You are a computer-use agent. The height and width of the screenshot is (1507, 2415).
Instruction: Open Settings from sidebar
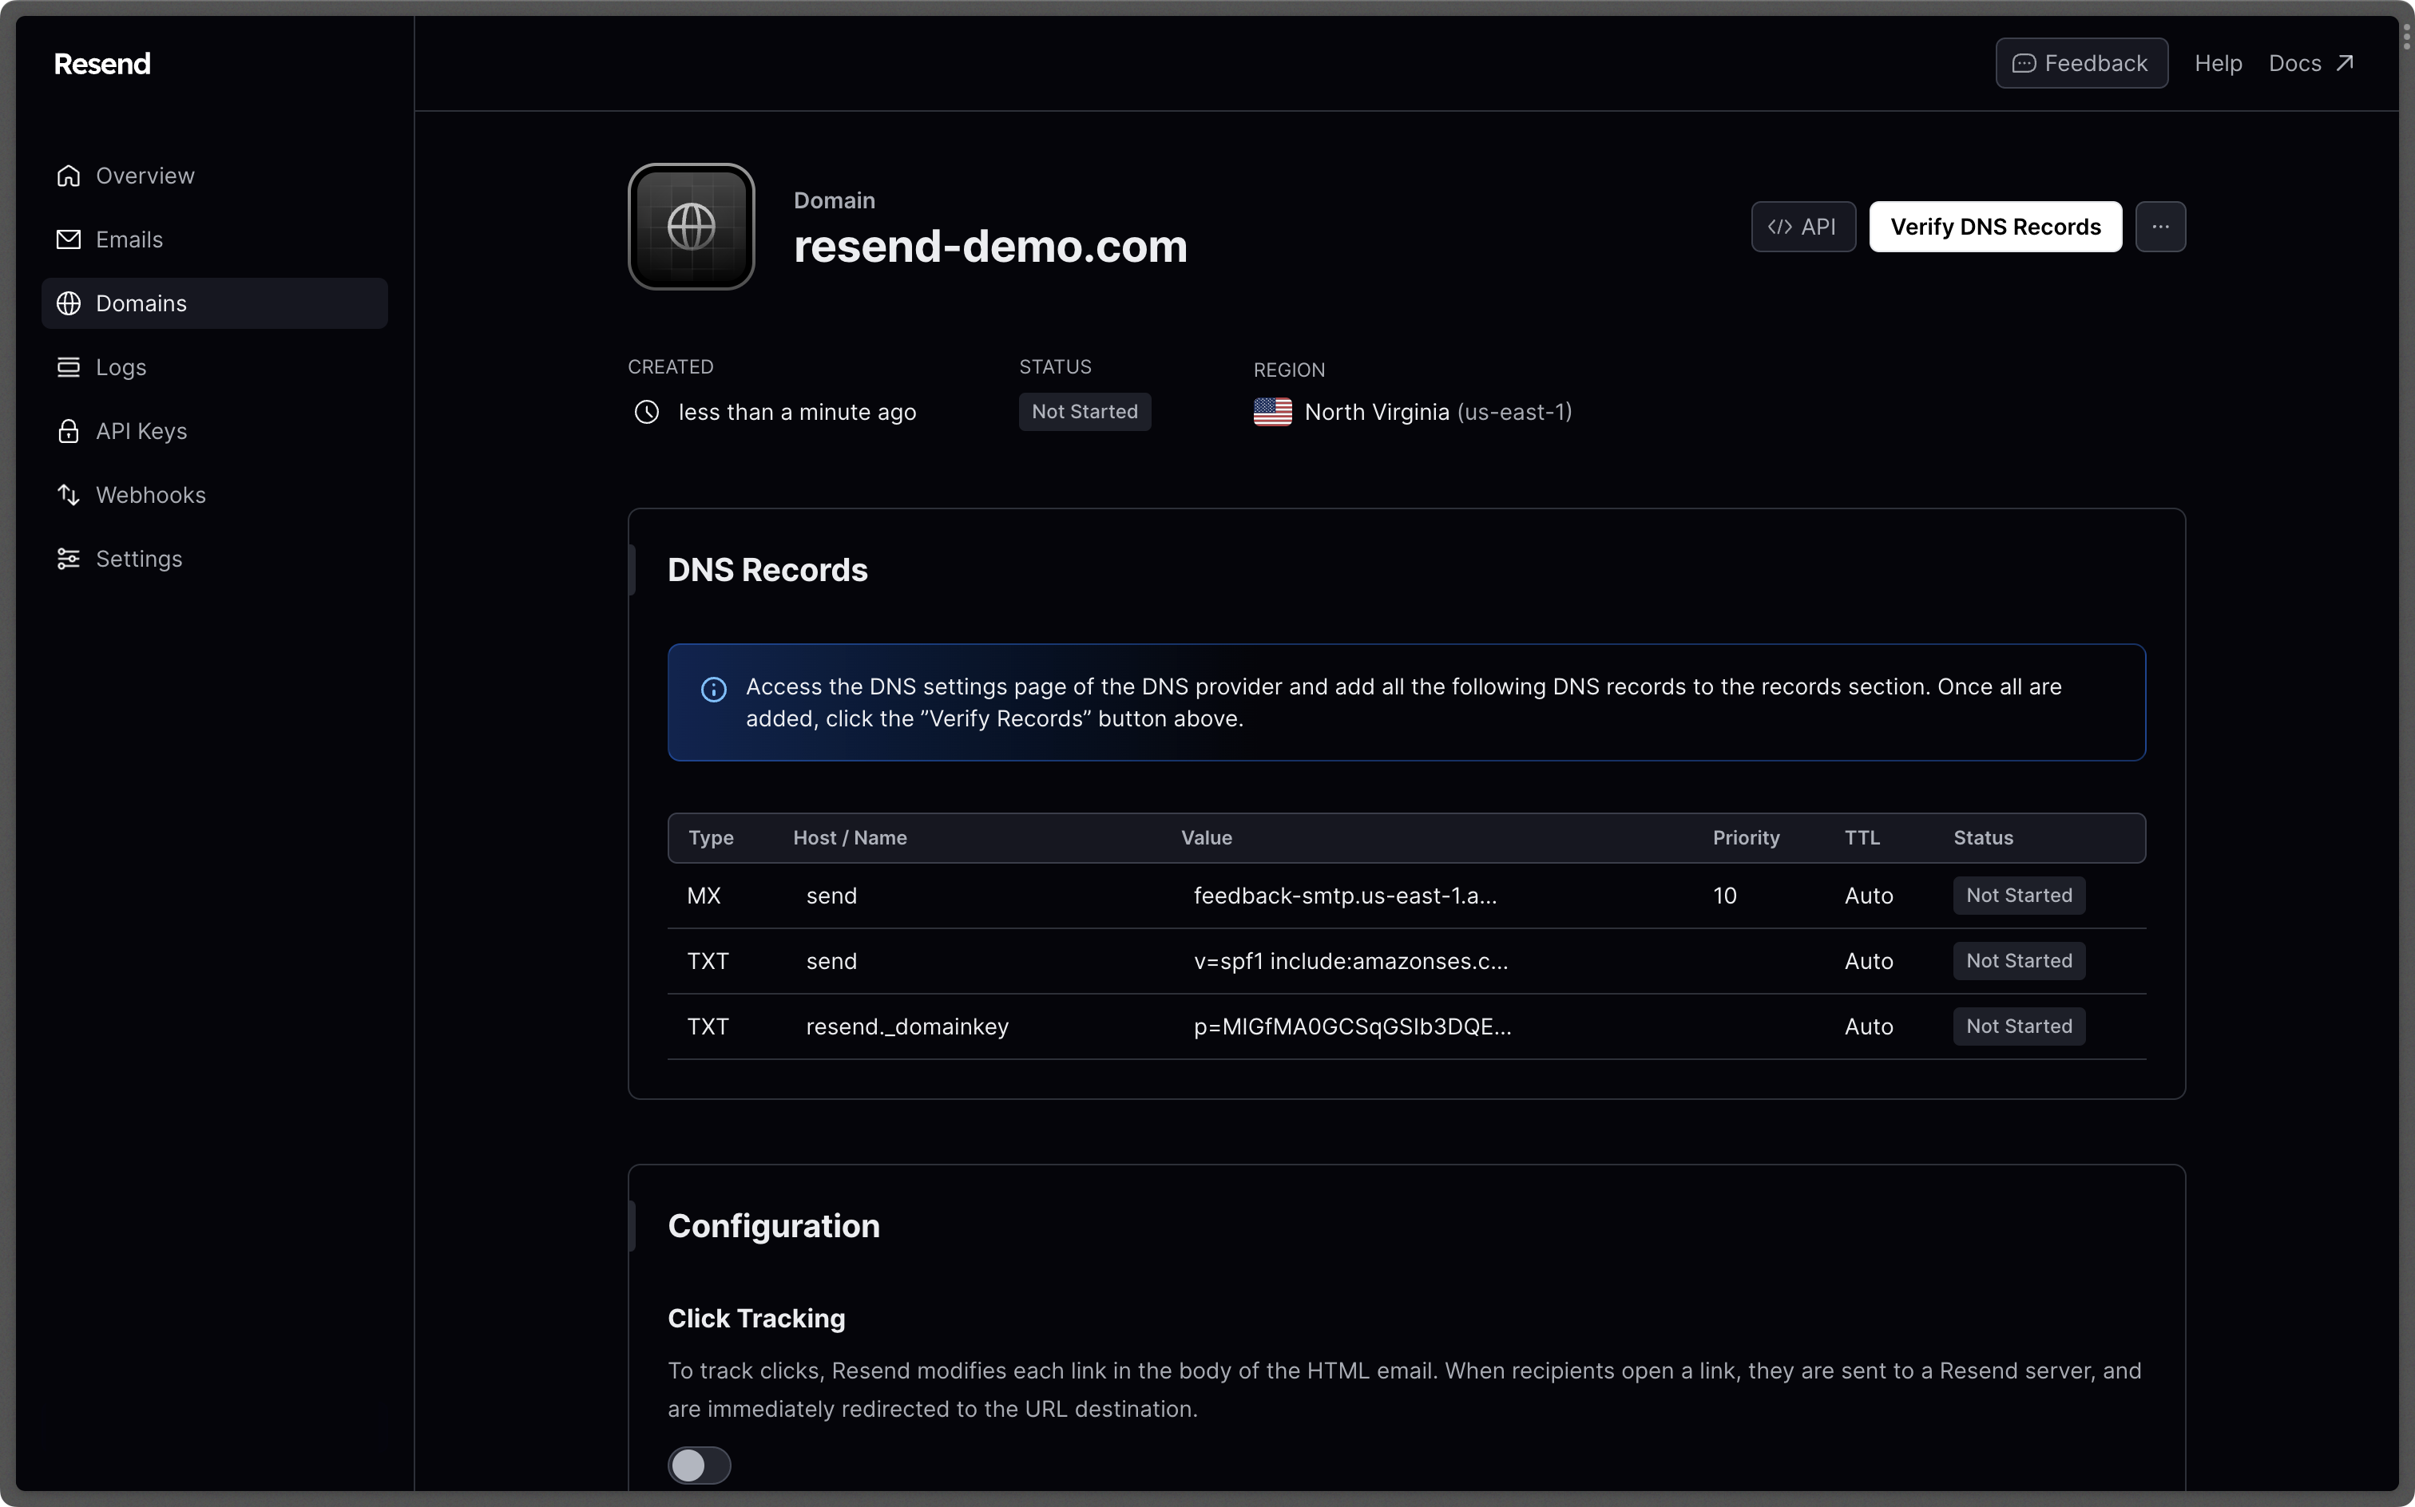[214, 558]
